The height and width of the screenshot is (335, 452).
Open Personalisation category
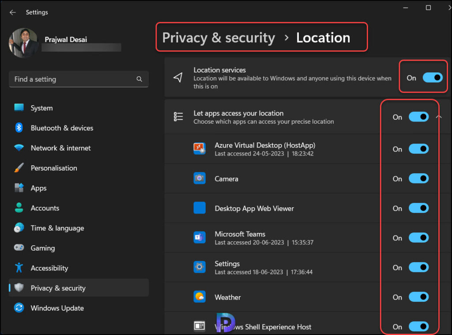pos(79,168)
